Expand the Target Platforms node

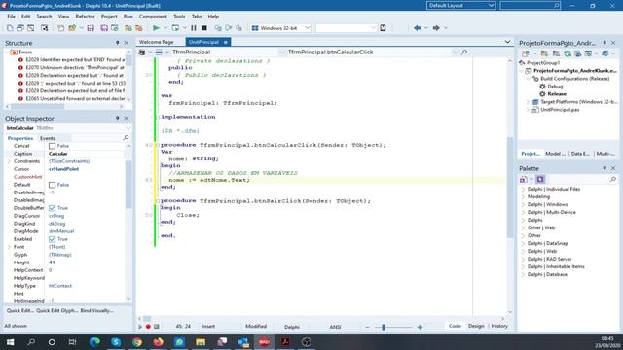coord(528,102)
